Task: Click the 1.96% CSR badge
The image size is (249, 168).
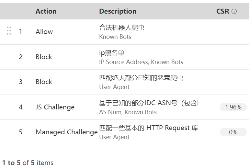Action: [x=233, y=107]
